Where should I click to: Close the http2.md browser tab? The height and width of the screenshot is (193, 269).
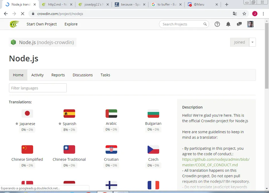click(x=71, y=4)
